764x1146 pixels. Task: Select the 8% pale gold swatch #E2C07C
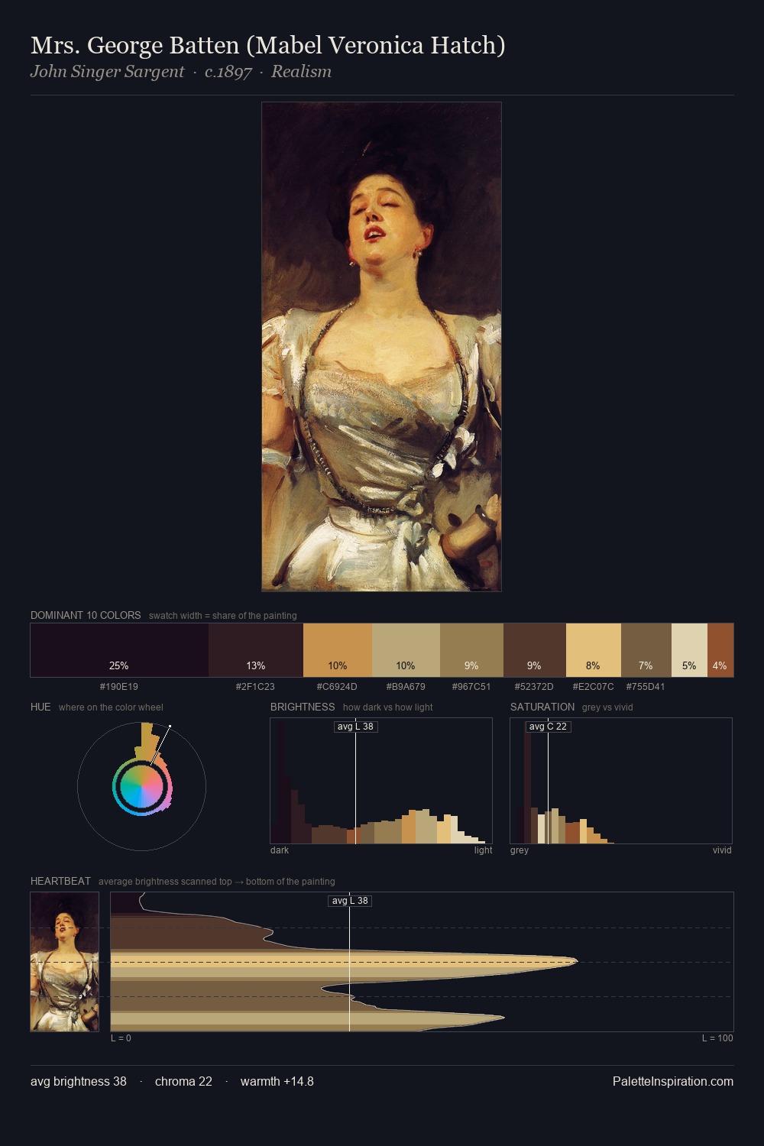594,650
